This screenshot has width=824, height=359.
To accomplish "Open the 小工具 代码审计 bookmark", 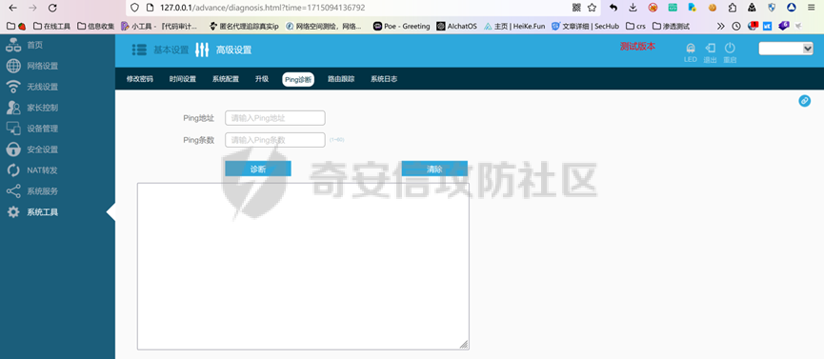I will (x=159, y=26).
